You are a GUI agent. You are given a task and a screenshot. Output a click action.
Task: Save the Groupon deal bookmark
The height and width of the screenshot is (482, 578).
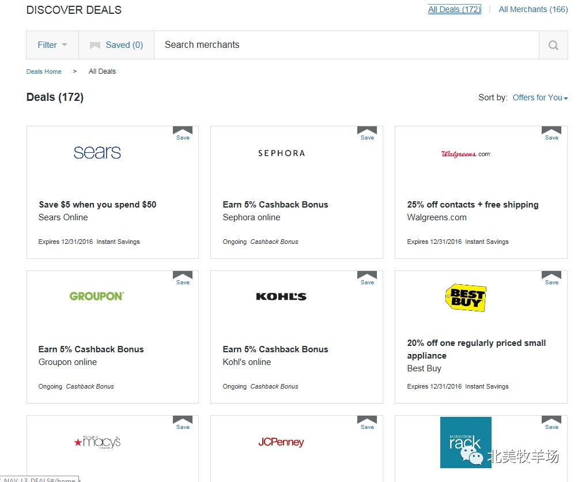(x=183, y=278)
